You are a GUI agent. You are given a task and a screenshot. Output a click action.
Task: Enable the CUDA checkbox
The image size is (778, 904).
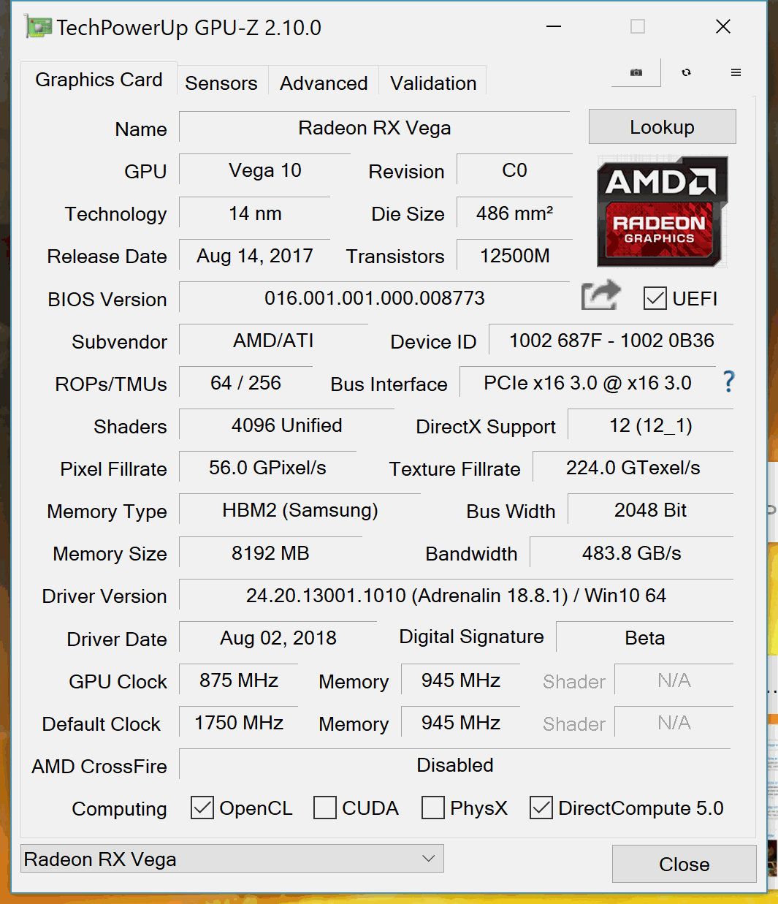coord(325,808)
